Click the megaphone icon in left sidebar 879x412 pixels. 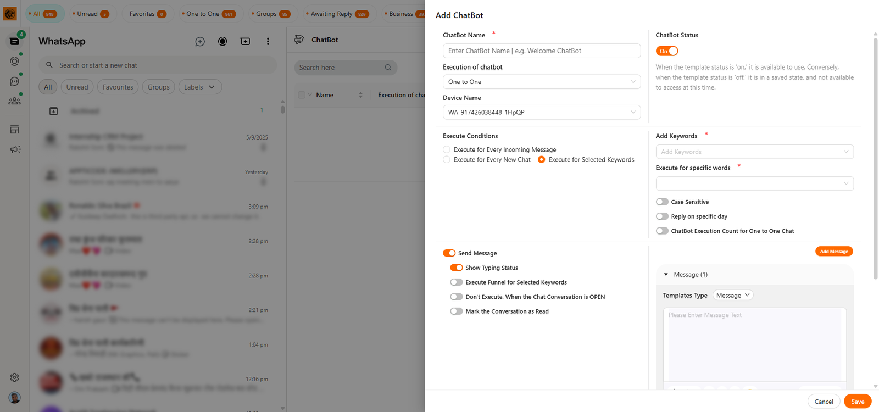[15, 149]
